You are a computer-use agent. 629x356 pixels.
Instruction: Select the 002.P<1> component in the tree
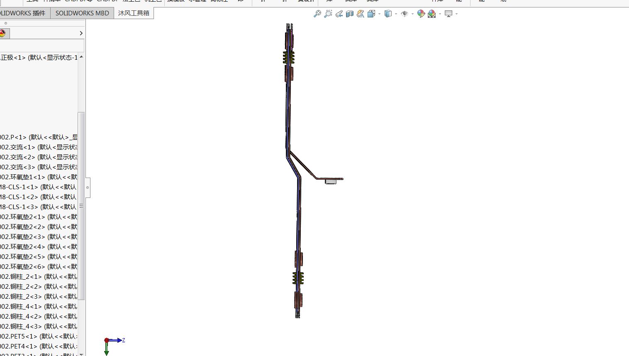pyautogui.click(x=39, y=137)
